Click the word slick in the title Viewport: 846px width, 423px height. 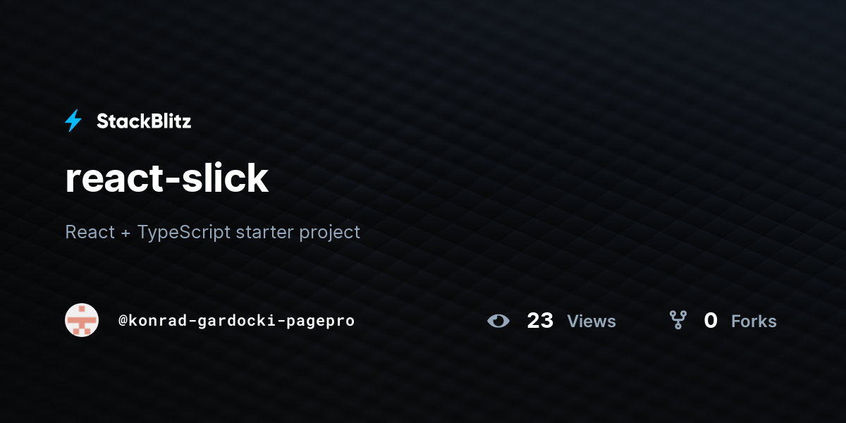click(226, 178)
